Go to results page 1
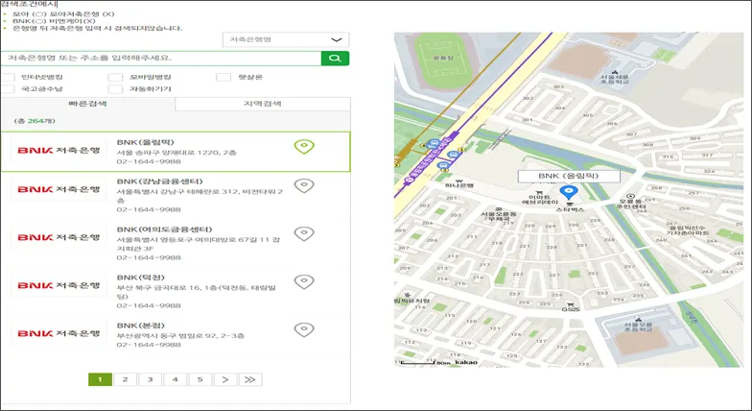 (100, 380)
